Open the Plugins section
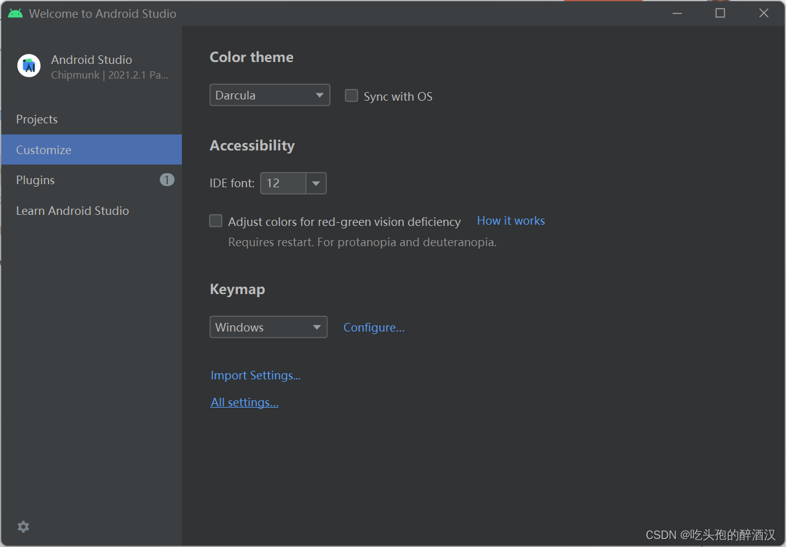Viewport: 786px width, 547px height. click(x=36, y=180)
